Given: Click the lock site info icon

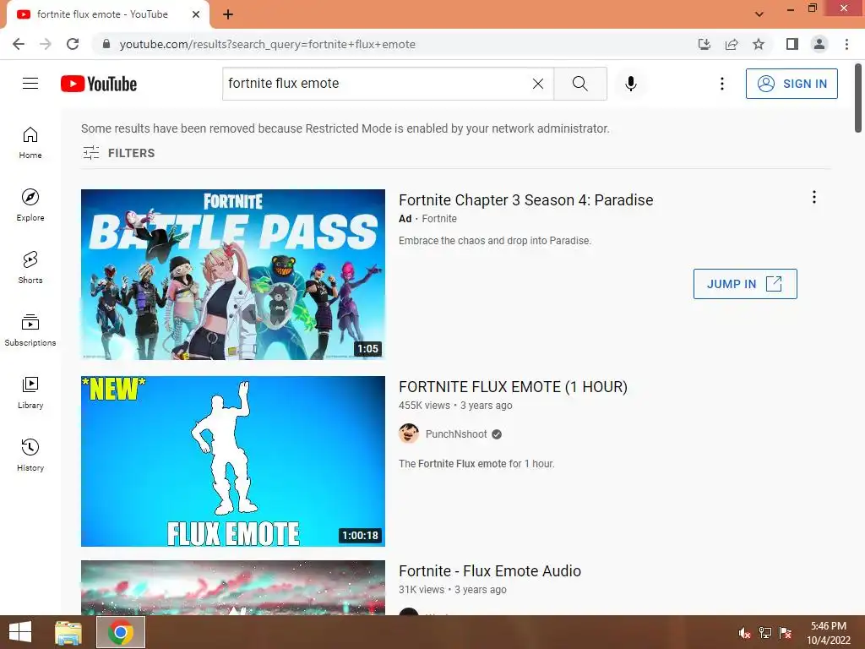Looking at the screenshot, I should click(x=106, y=44).
